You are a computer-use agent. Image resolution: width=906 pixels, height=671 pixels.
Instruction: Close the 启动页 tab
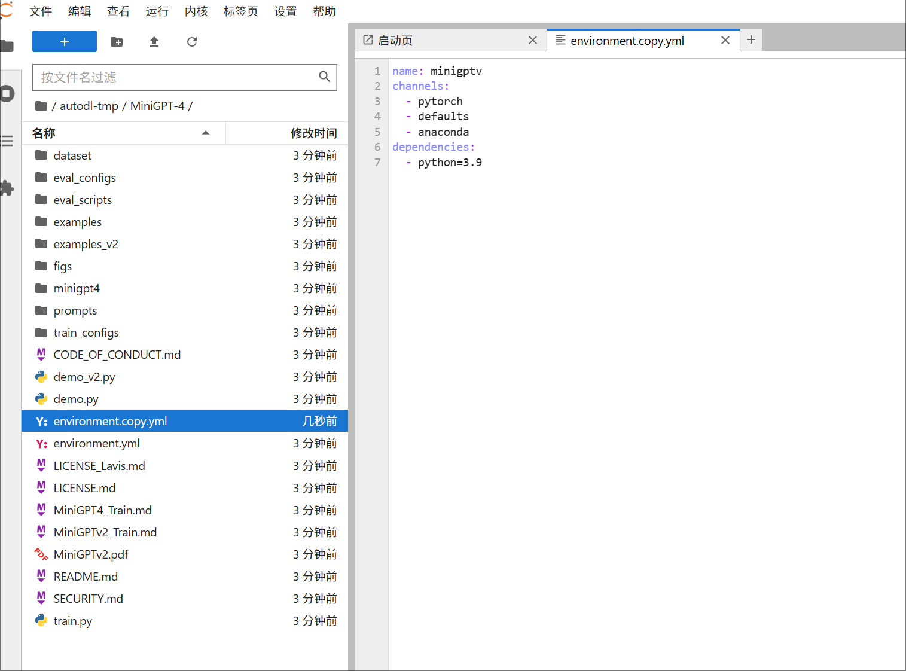[533, 40]
